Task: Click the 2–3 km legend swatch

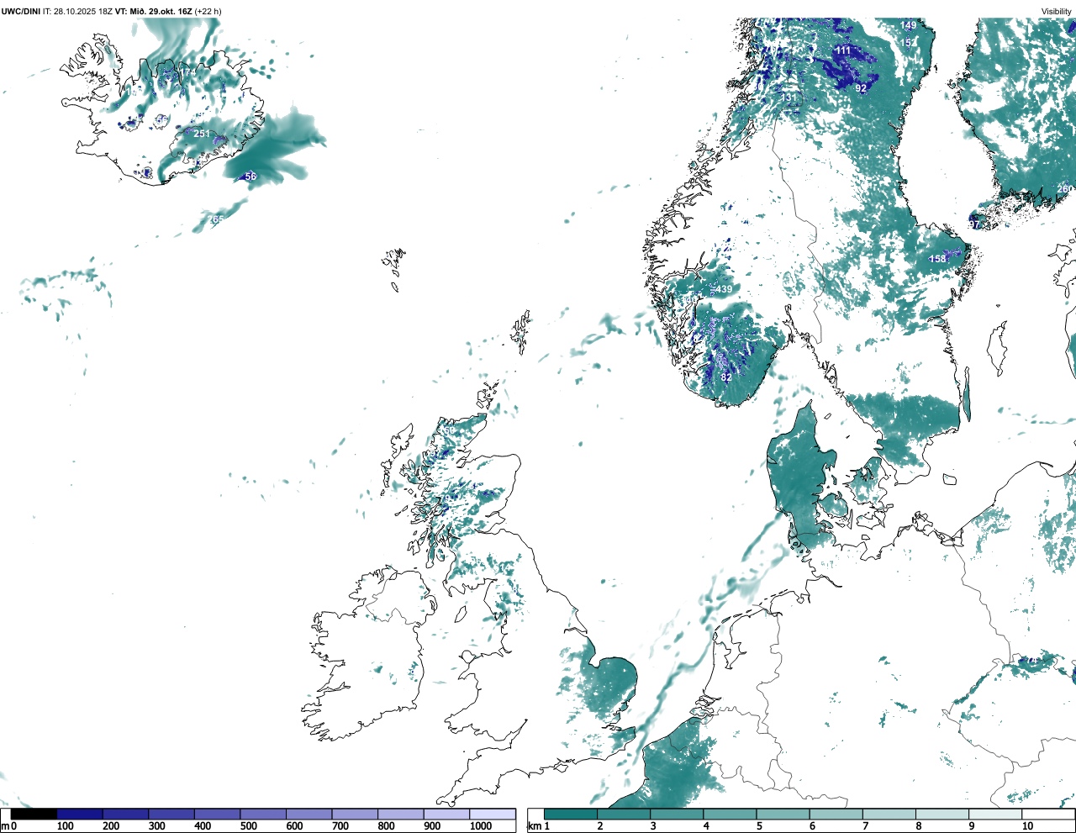Action: tap(624, 814)
